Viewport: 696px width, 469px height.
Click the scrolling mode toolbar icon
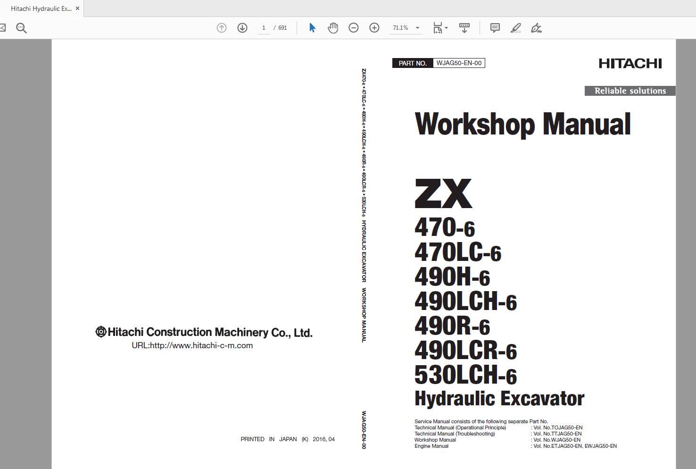click(464, 28)
